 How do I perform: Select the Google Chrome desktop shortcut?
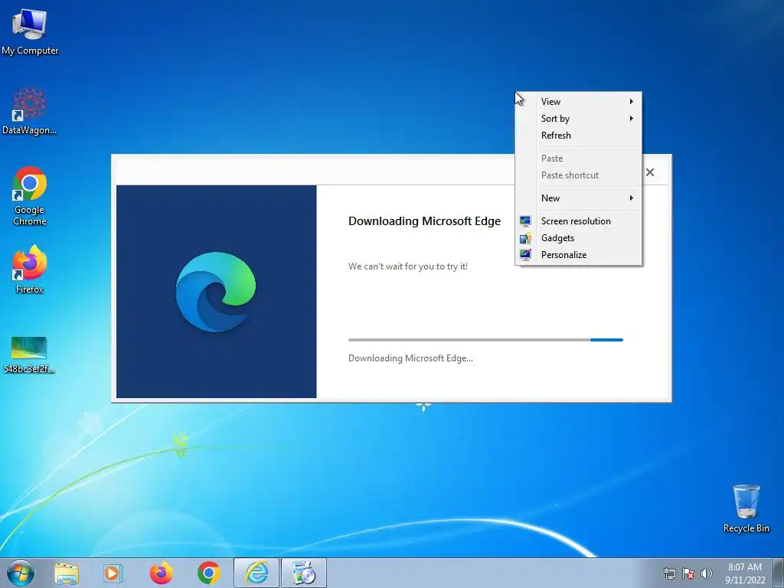[x=30, y=195]
